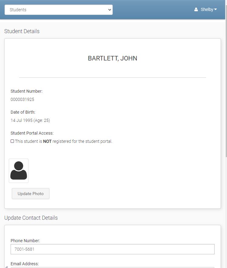The height and width of the screenshot is (268, 227).
Task: Click the Student Portal Access label
Action: click(32, 133)
